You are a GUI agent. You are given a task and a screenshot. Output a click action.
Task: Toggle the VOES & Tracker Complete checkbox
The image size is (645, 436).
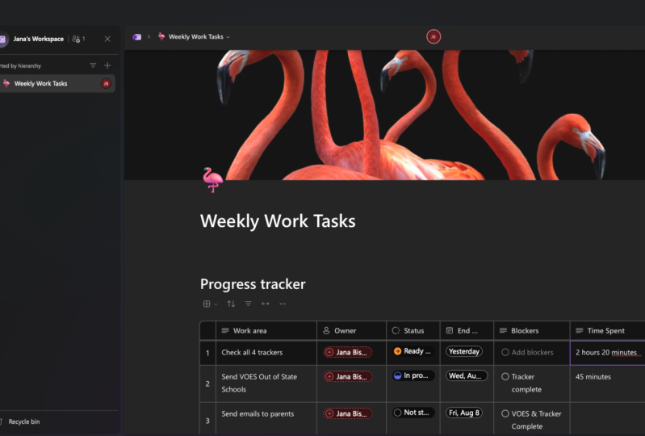[505, 413]
